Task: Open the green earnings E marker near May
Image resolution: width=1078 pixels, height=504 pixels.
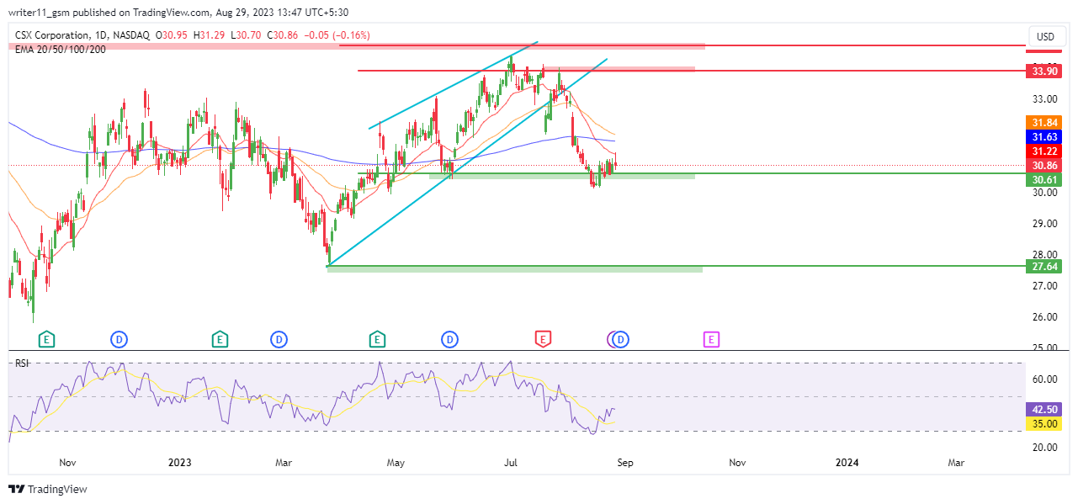Action: pos(377,339)
